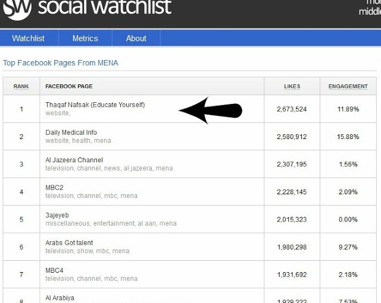Open the 3ajeyeb page link
Image resolution: width=381 pixels, height=303 pixels.
[57, 215]
